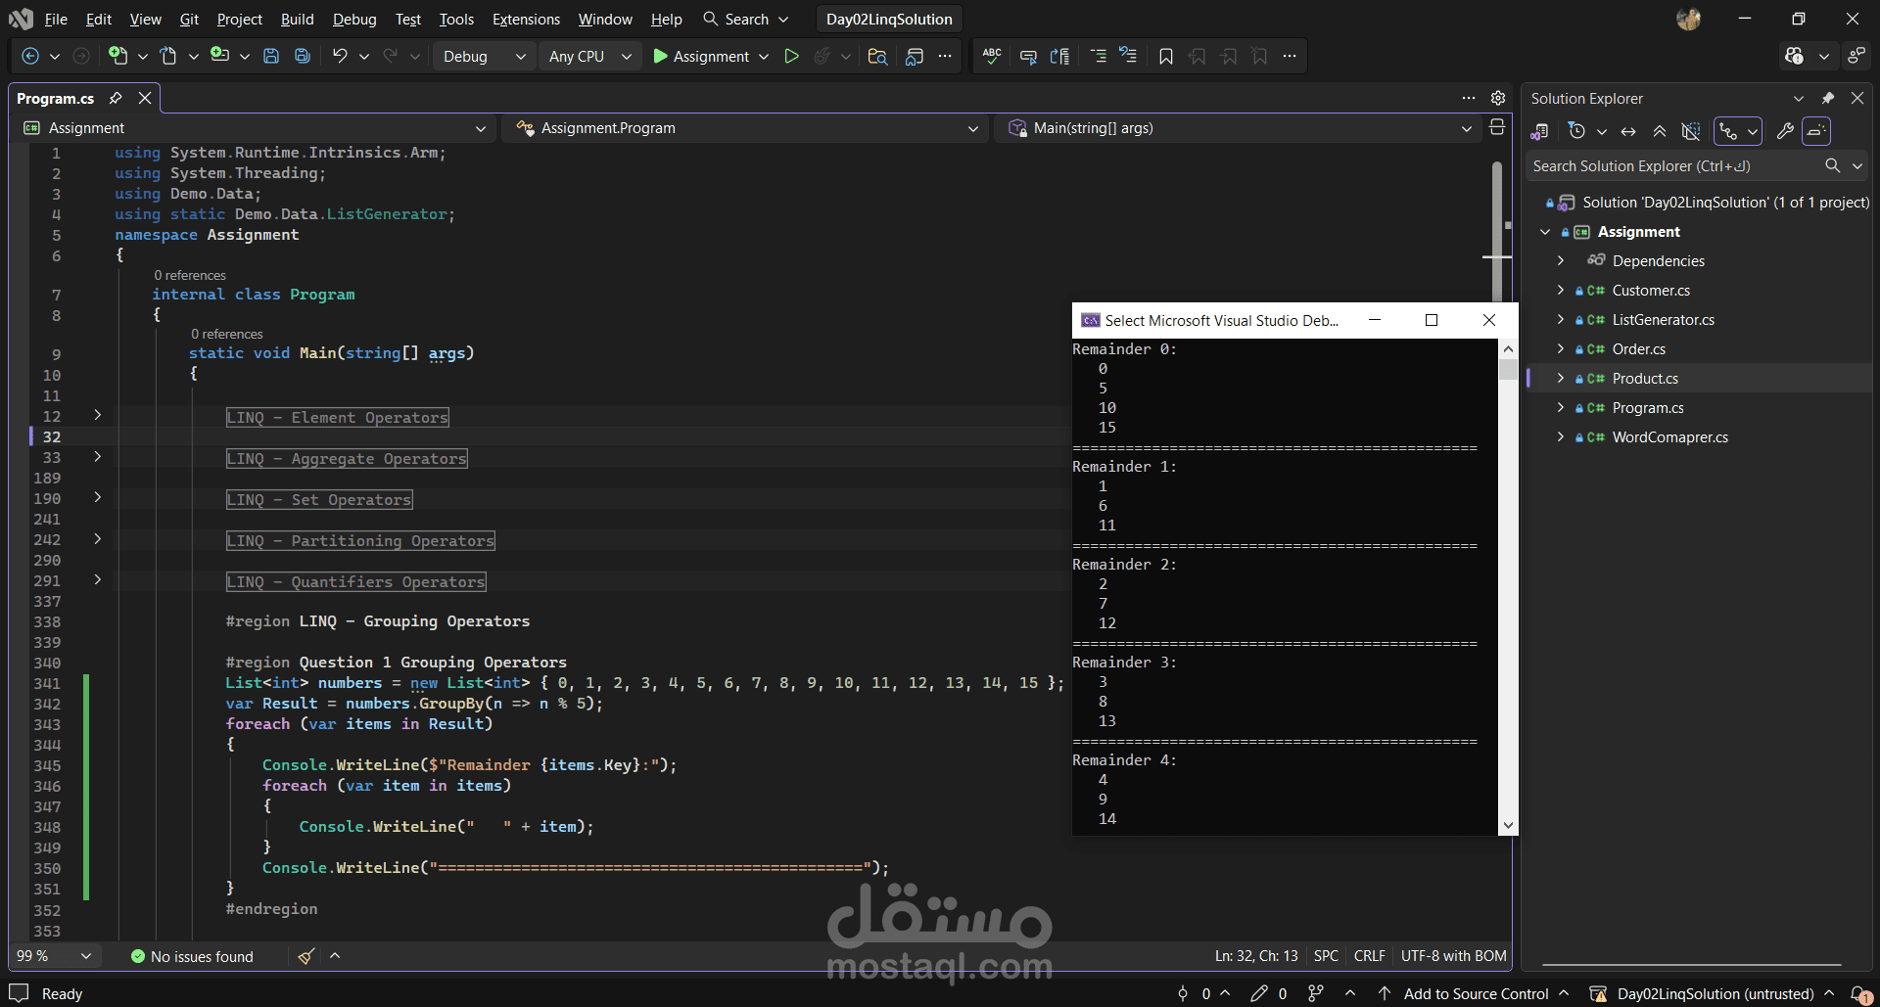The width and height of the screenshot is (1880, 1007).
Task: Click Add to Source Control button
Action: [1479, 993]
